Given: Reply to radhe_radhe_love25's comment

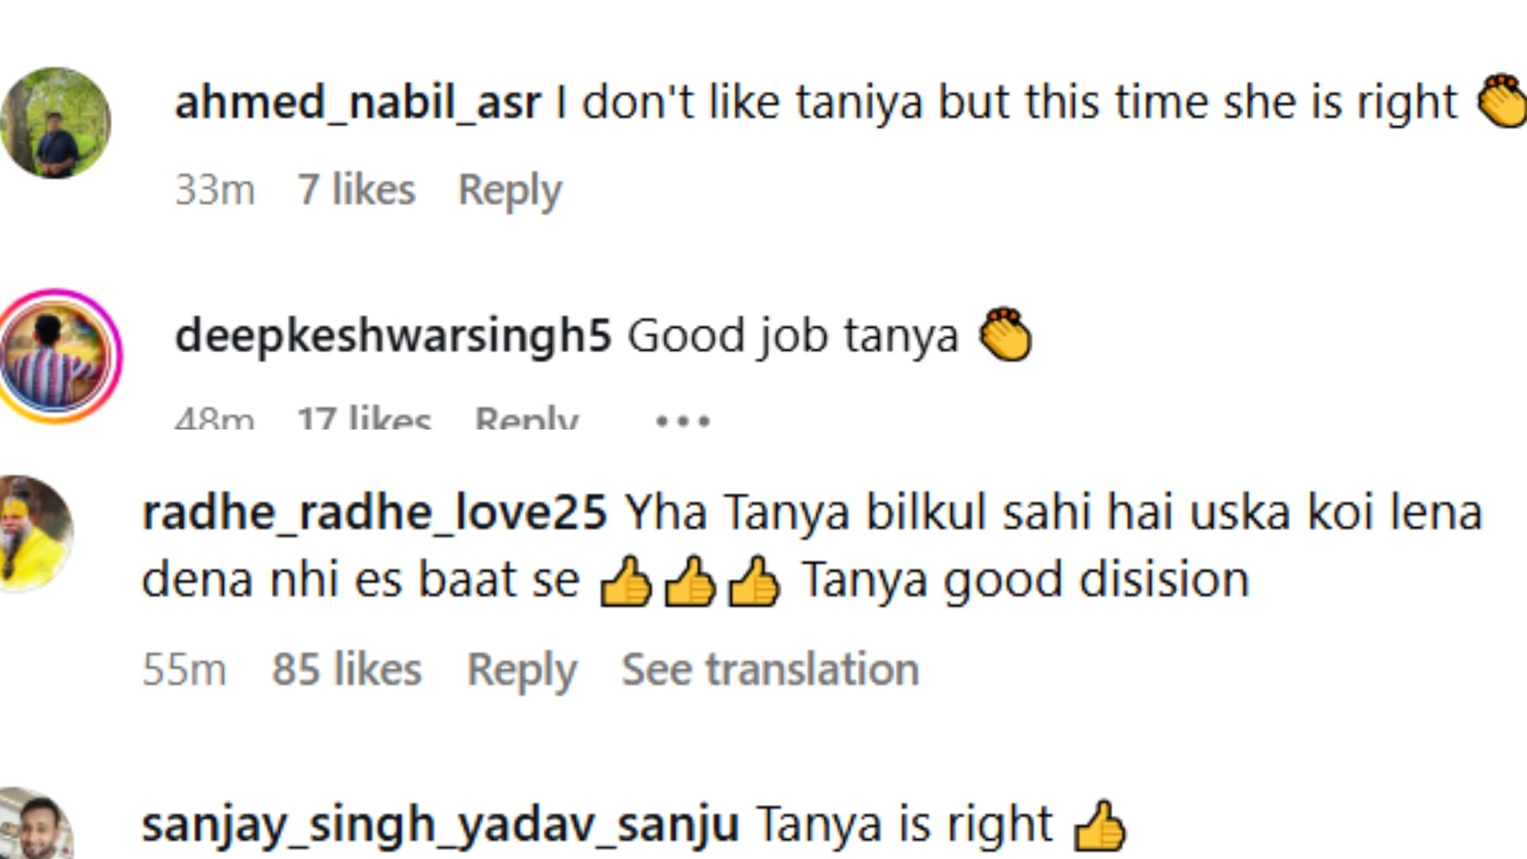Looking at the screenshot, I should pos(522,670).
